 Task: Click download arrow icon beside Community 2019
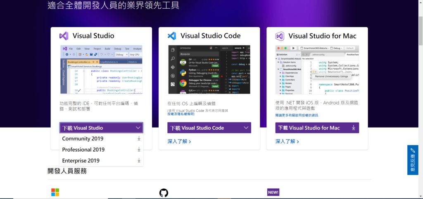tap(139, 138)
